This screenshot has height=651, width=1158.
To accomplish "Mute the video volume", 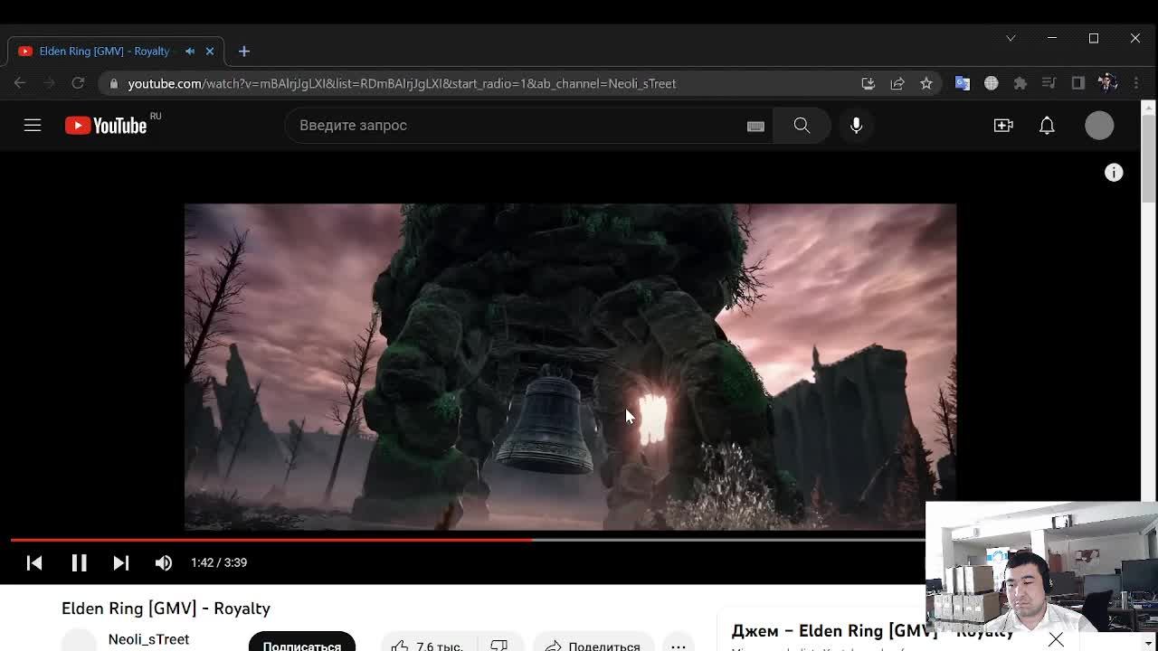I will point(164,562).
